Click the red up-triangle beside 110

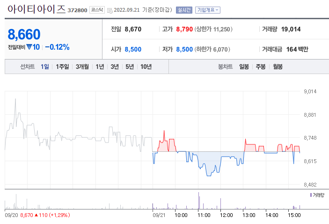click(x=36, y=215)
